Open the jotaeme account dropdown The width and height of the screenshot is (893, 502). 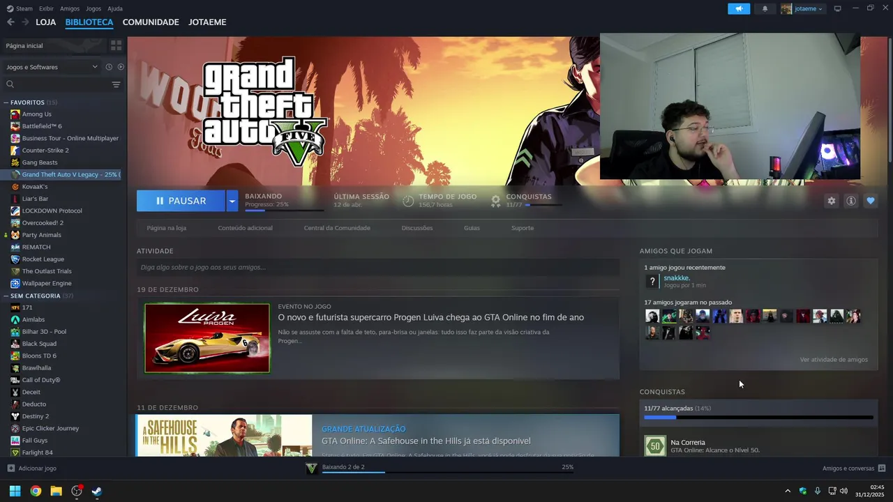(802, 8)
